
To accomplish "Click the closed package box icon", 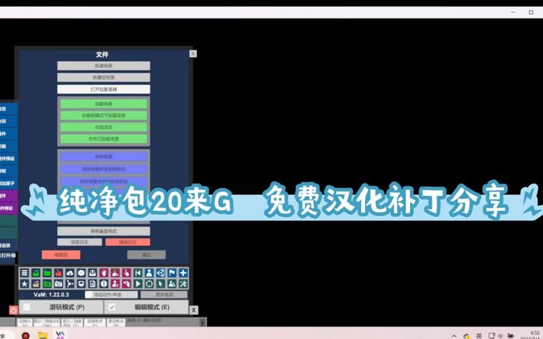I will click(81, 273).
